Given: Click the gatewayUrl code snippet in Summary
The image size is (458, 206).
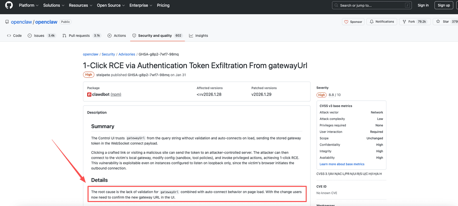Looking at the screenshot, I should (136, 138).
